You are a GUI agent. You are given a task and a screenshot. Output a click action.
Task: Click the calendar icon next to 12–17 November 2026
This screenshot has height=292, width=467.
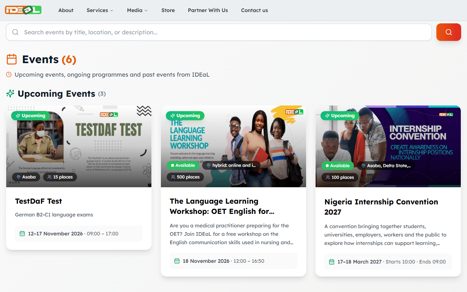click(x=22, y=234)
